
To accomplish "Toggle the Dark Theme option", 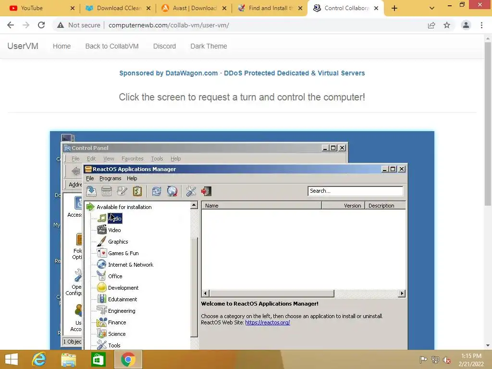I will click(x=209, y=46).
